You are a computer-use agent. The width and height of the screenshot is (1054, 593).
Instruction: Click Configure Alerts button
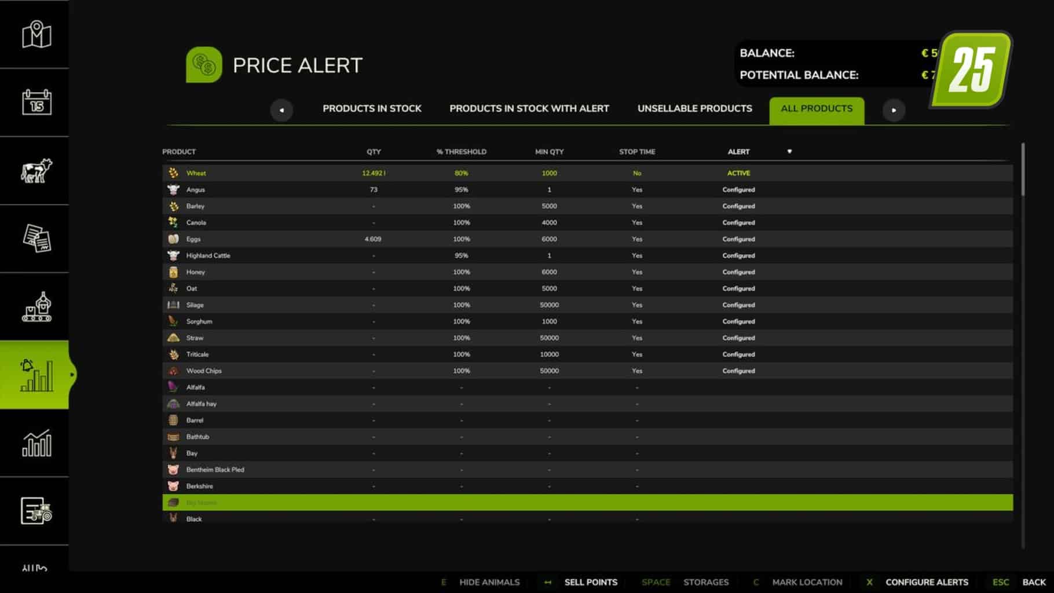pos(927,582)
